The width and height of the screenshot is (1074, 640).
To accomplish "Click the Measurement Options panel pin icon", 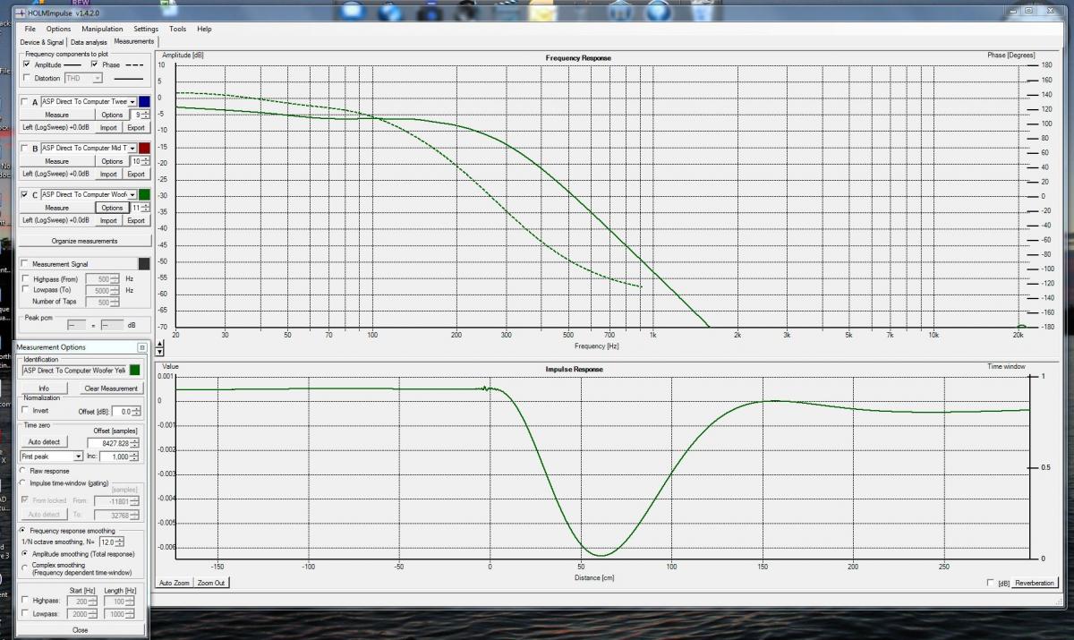I will (x=141, y=347).
